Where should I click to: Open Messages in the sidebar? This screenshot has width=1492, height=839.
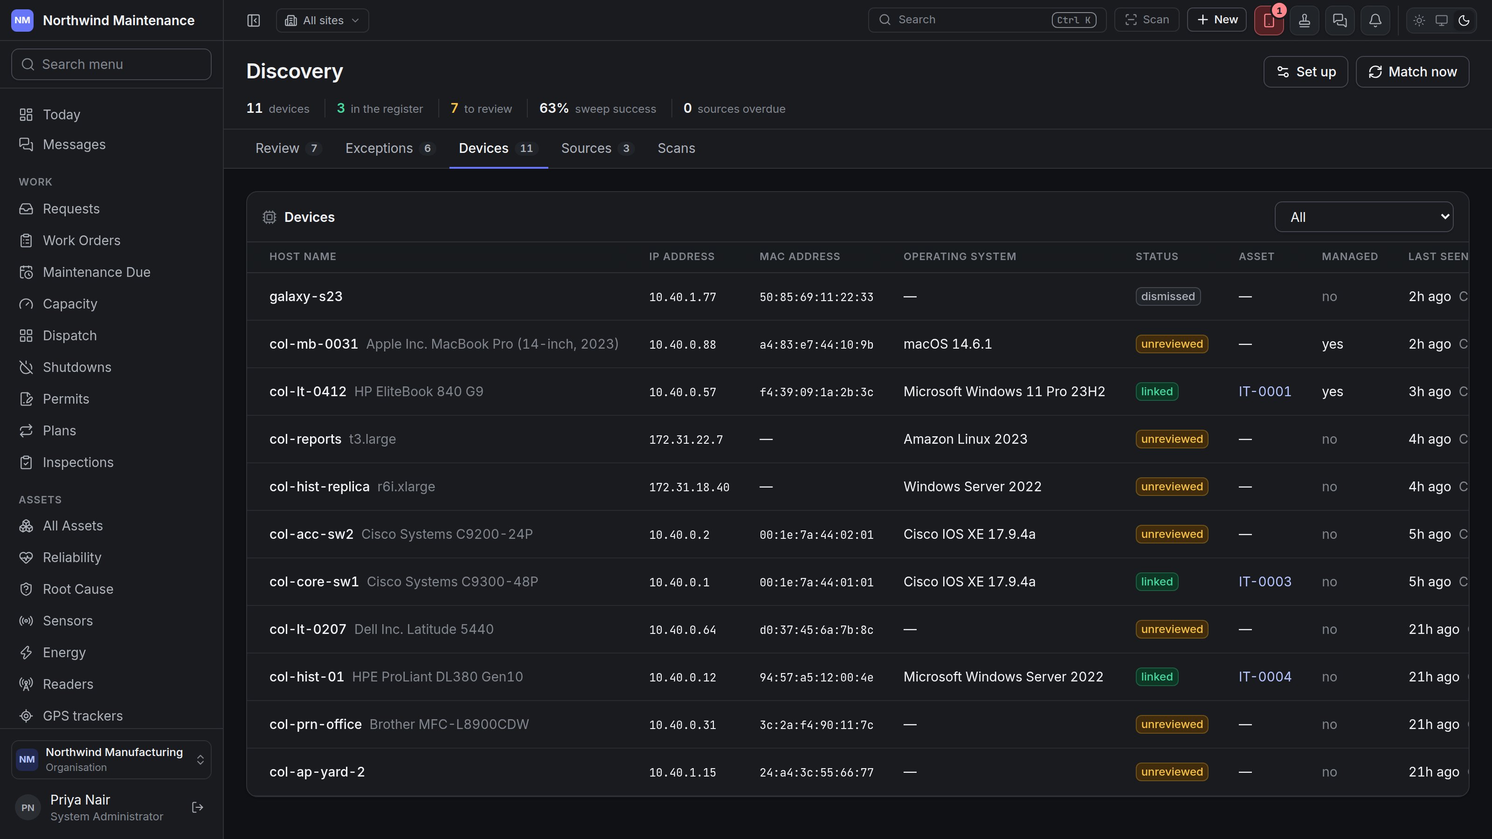[x=111, y=145]
